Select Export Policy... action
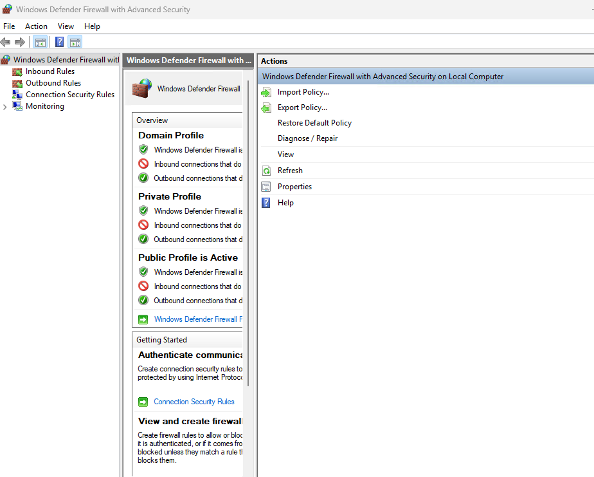The image size is (594, 477). [302, 108]
